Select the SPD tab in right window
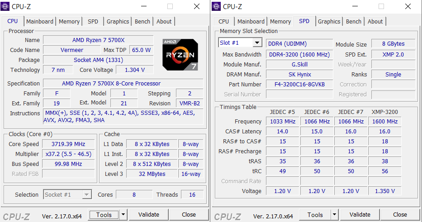The width and height of the screenshot is (422, 222). pos(304,21)
